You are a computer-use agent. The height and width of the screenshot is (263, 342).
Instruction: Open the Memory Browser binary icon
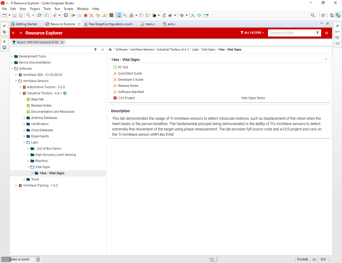point(337,43)
